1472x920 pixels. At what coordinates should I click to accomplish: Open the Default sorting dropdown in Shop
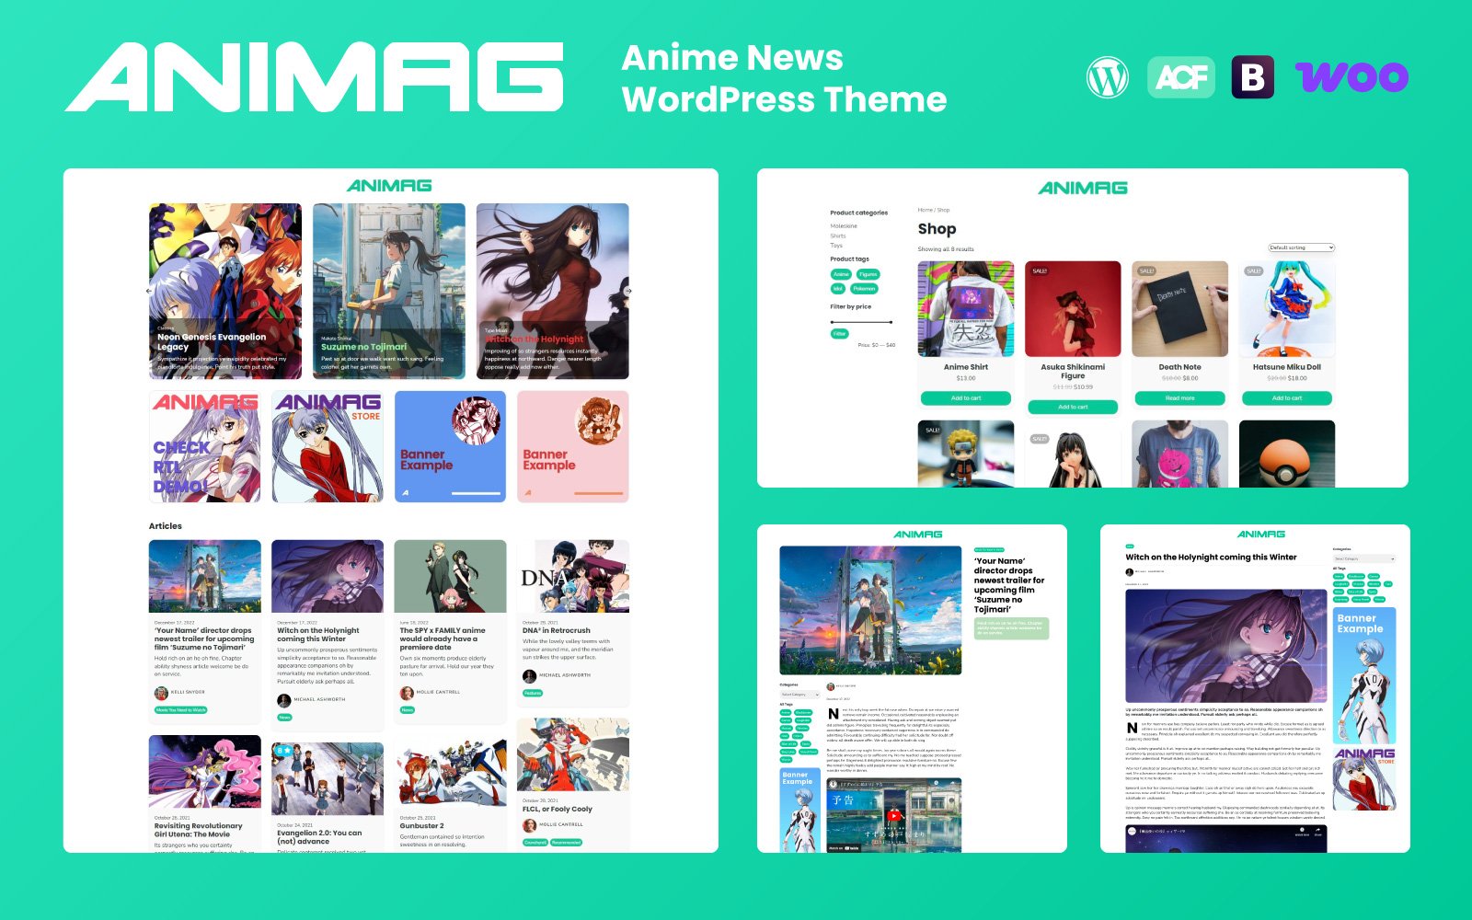click(x=1301, y=247)
